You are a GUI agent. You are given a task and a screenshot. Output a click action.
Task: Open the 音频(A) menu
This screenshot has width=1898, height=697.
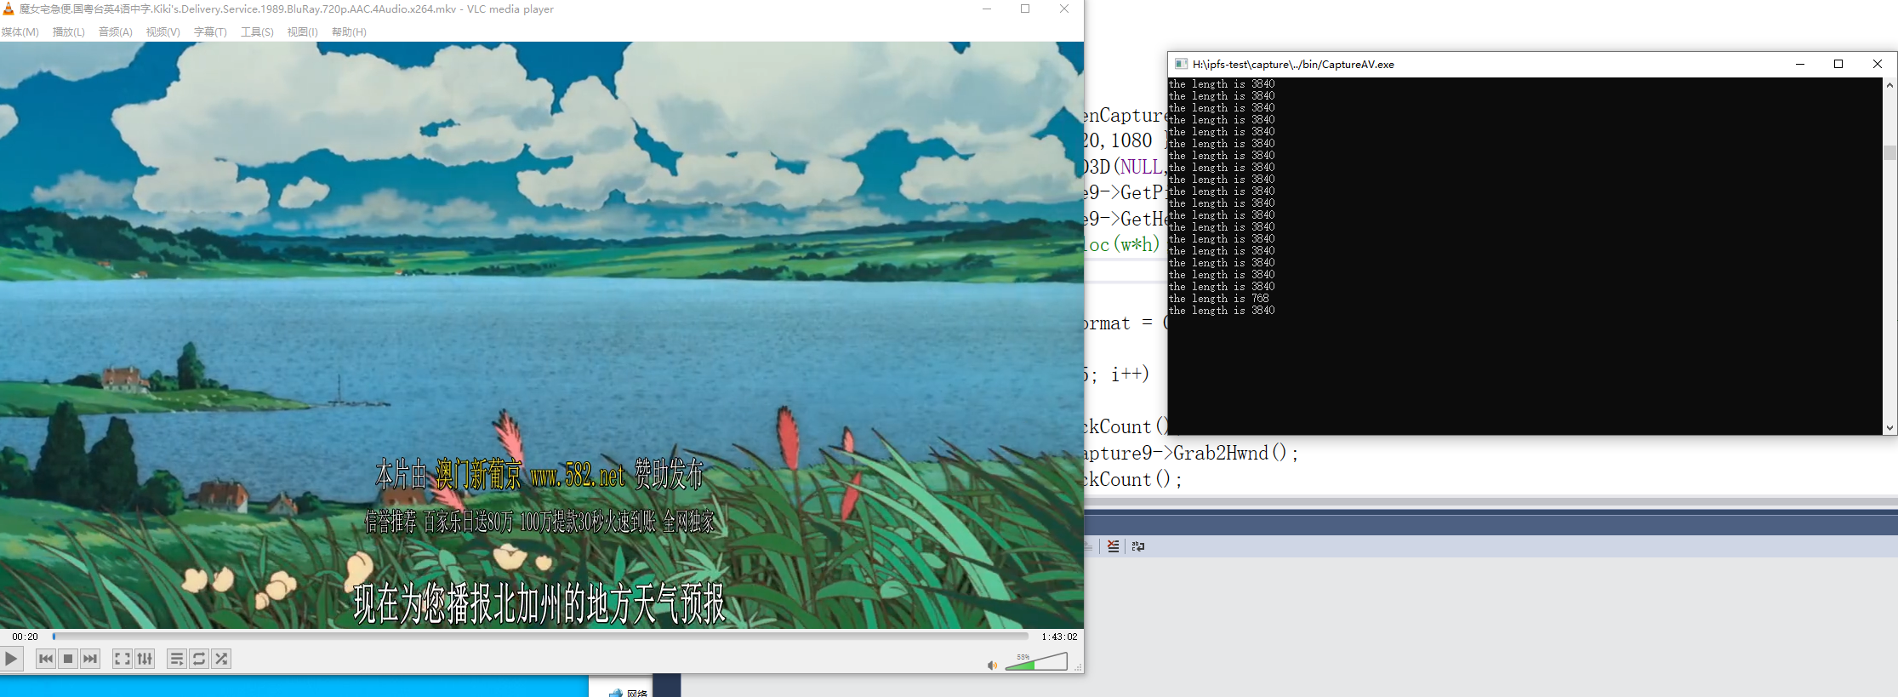(116, 32)
